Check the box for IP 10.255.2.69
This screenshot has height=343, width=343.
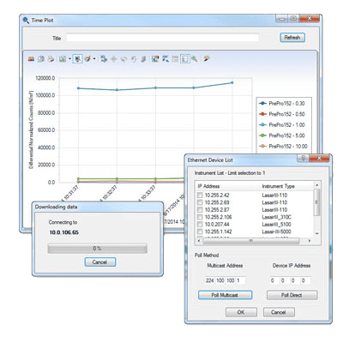point(200,202)
